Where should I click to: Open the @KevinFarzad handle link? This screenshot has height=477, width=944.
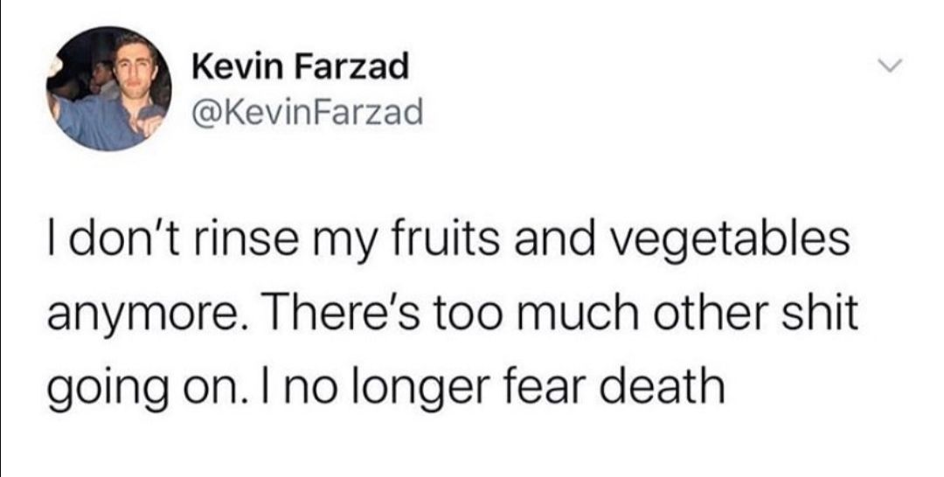tap(308, 112)
